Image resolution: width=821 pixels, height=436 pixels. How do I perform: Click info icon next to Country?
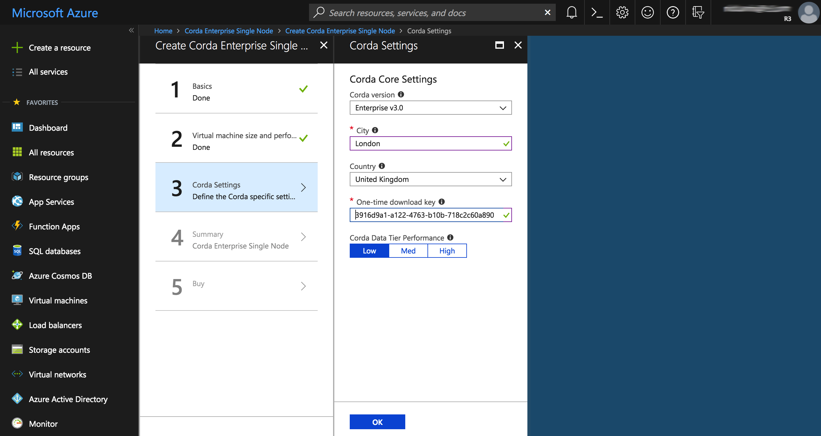(x=382, y=166)
